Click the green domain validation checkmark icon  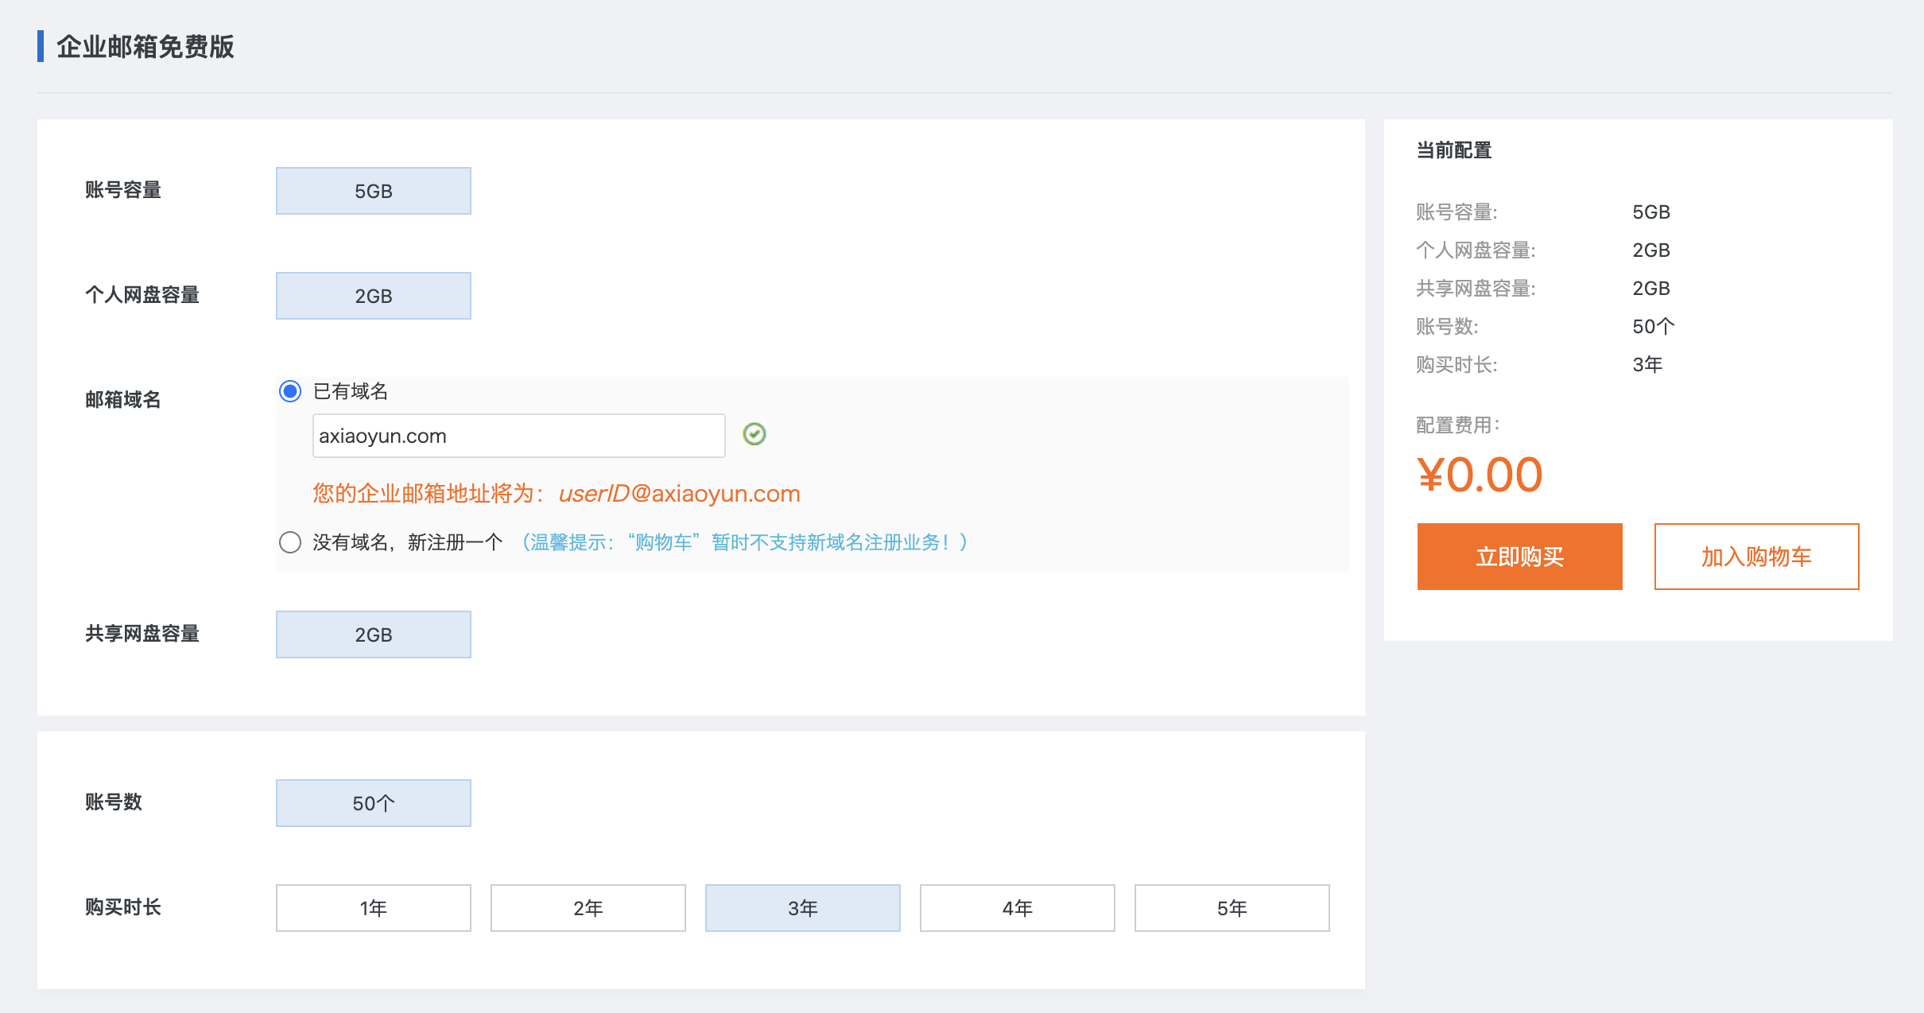point(754,434)
